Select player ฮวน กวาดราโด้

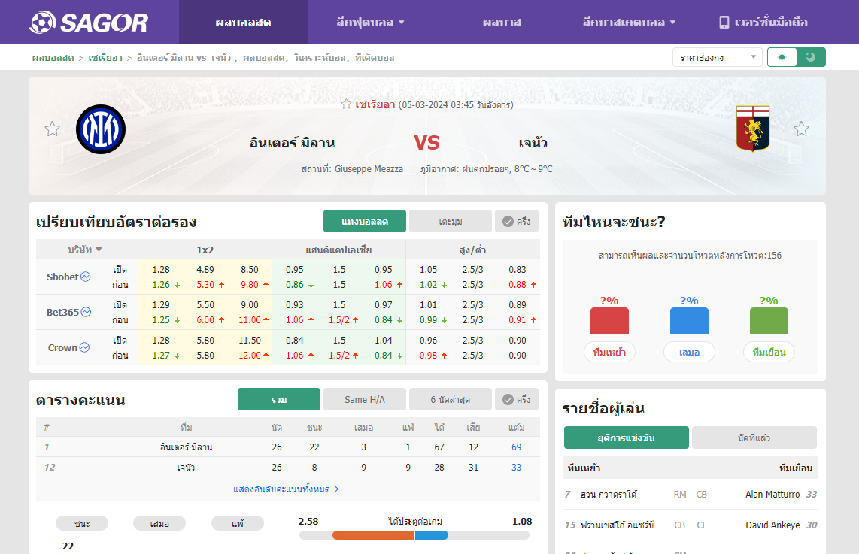pyautogui.click(x=608, y=495)
